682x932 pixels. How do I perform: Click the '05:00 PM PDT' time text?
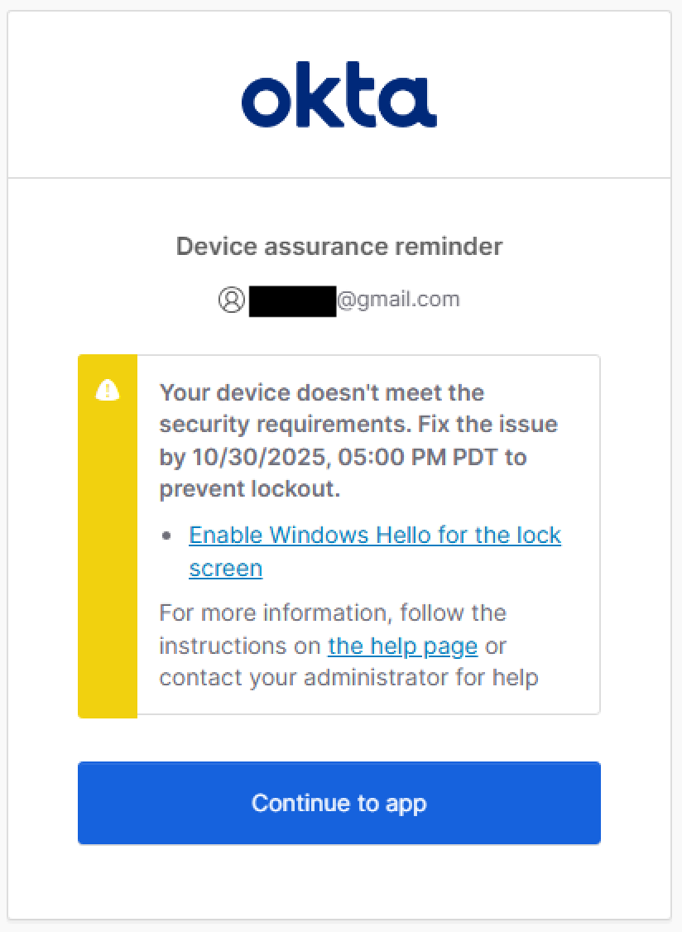tap(386, 457)
